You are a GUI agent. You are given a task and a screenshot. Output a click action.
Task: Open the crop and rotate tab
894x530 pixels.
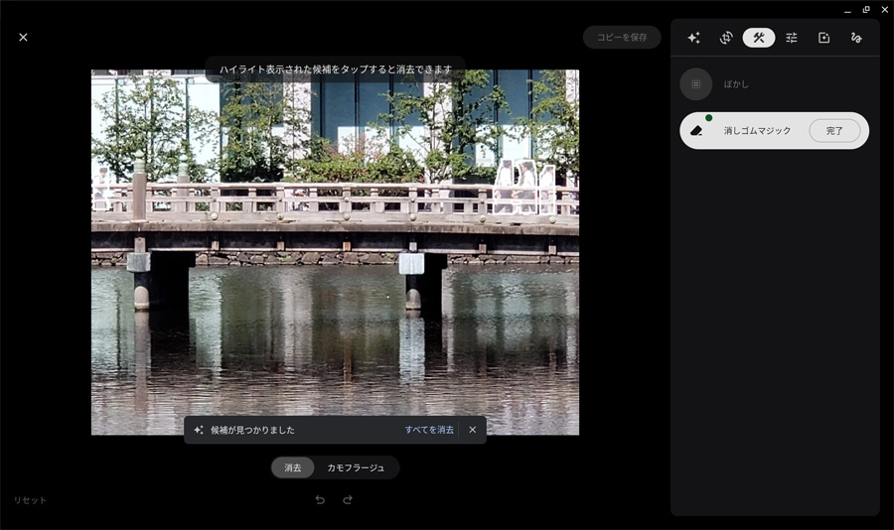point(726,38)
